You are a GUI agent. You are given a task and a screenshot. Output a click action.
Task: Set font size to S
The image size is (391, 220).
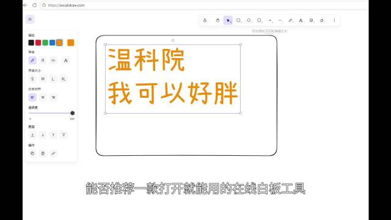[x=32, y=79]
